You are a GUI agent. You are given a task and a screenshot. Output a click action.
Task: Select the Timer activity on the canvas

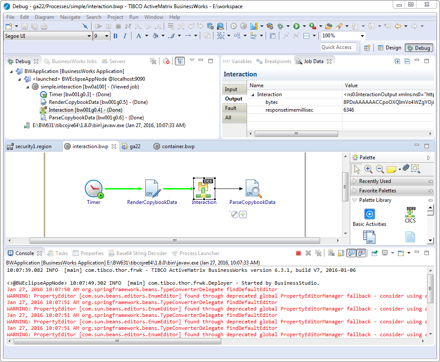coord(93,192)
